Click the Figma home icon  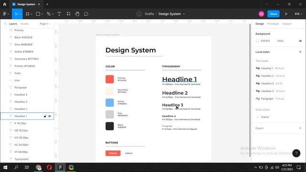click(4, 4)
